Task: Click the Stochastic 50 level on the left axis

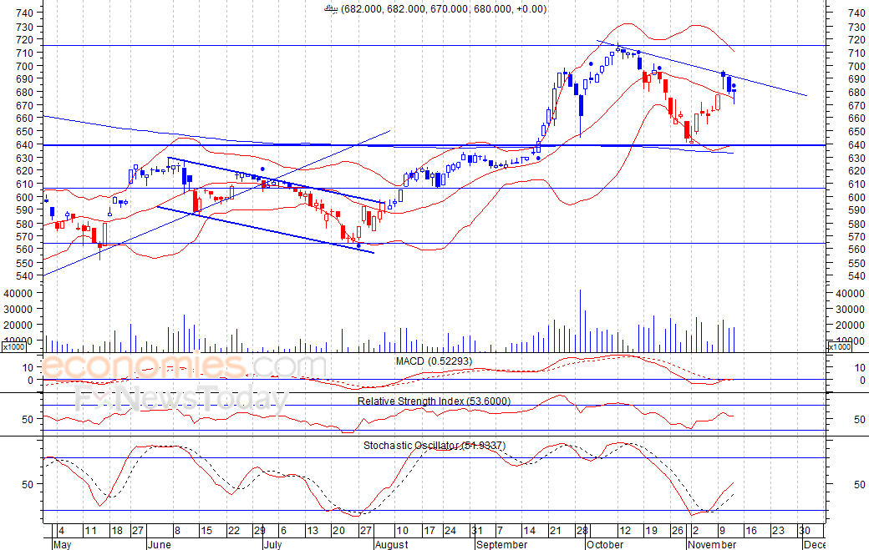Action: click(x=28, y=484)
